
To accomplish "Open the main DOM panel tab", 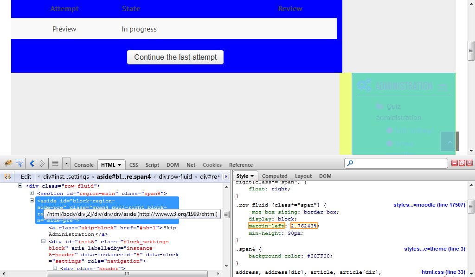I will pyautogui.click(x=173, y=165).
